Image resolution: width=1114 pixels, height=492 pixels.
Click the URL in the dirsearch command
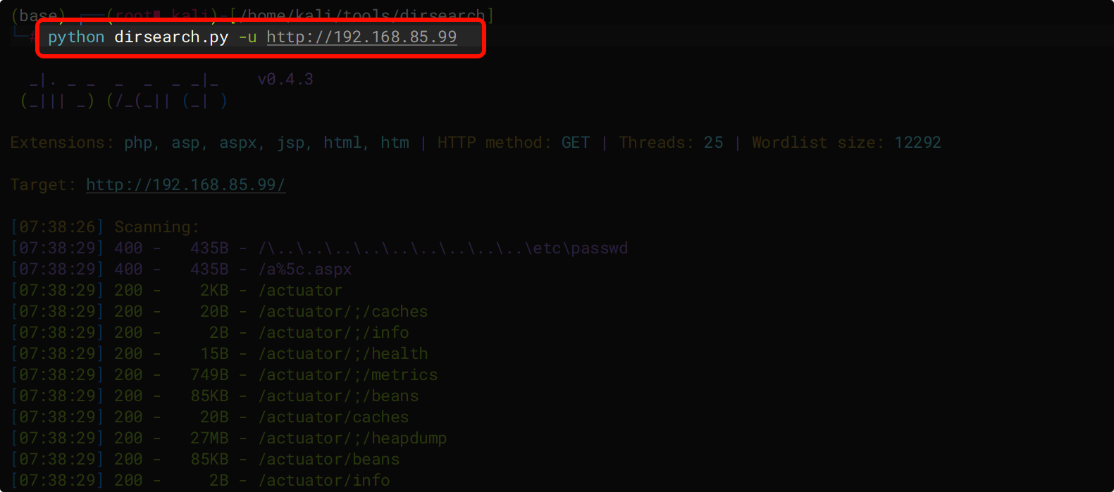coord(361,37)
